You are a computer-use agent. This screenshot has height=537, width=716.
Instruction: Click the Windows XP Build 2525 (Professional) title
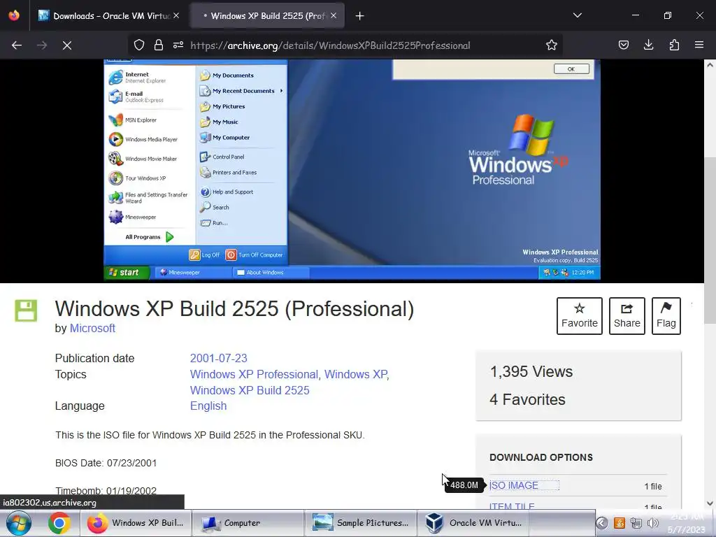(x=234, y=308)
